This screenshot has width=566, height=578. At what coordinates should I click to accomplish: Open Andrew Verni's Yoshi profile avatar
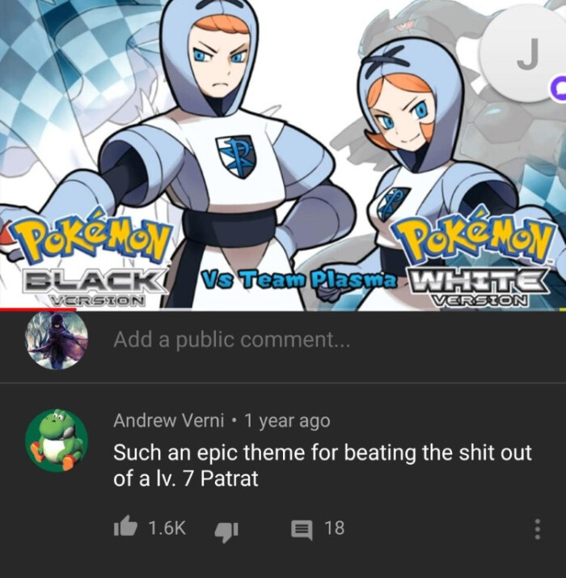pos(57,440)
